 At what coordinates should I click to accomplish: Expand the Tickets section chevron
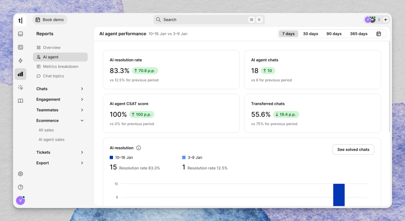[x=82, y=152]
